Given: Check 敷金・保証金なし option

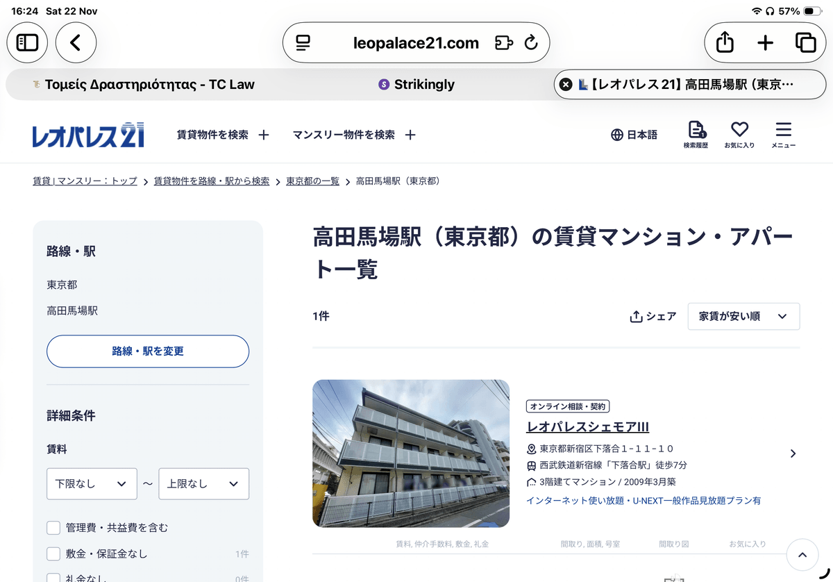Looking at the screenshot, I should coord(53,554).
